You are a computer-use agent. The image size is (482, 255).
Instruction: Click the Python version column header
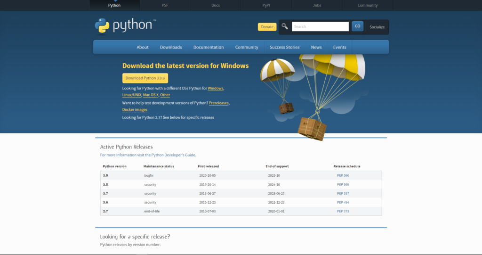115,166
